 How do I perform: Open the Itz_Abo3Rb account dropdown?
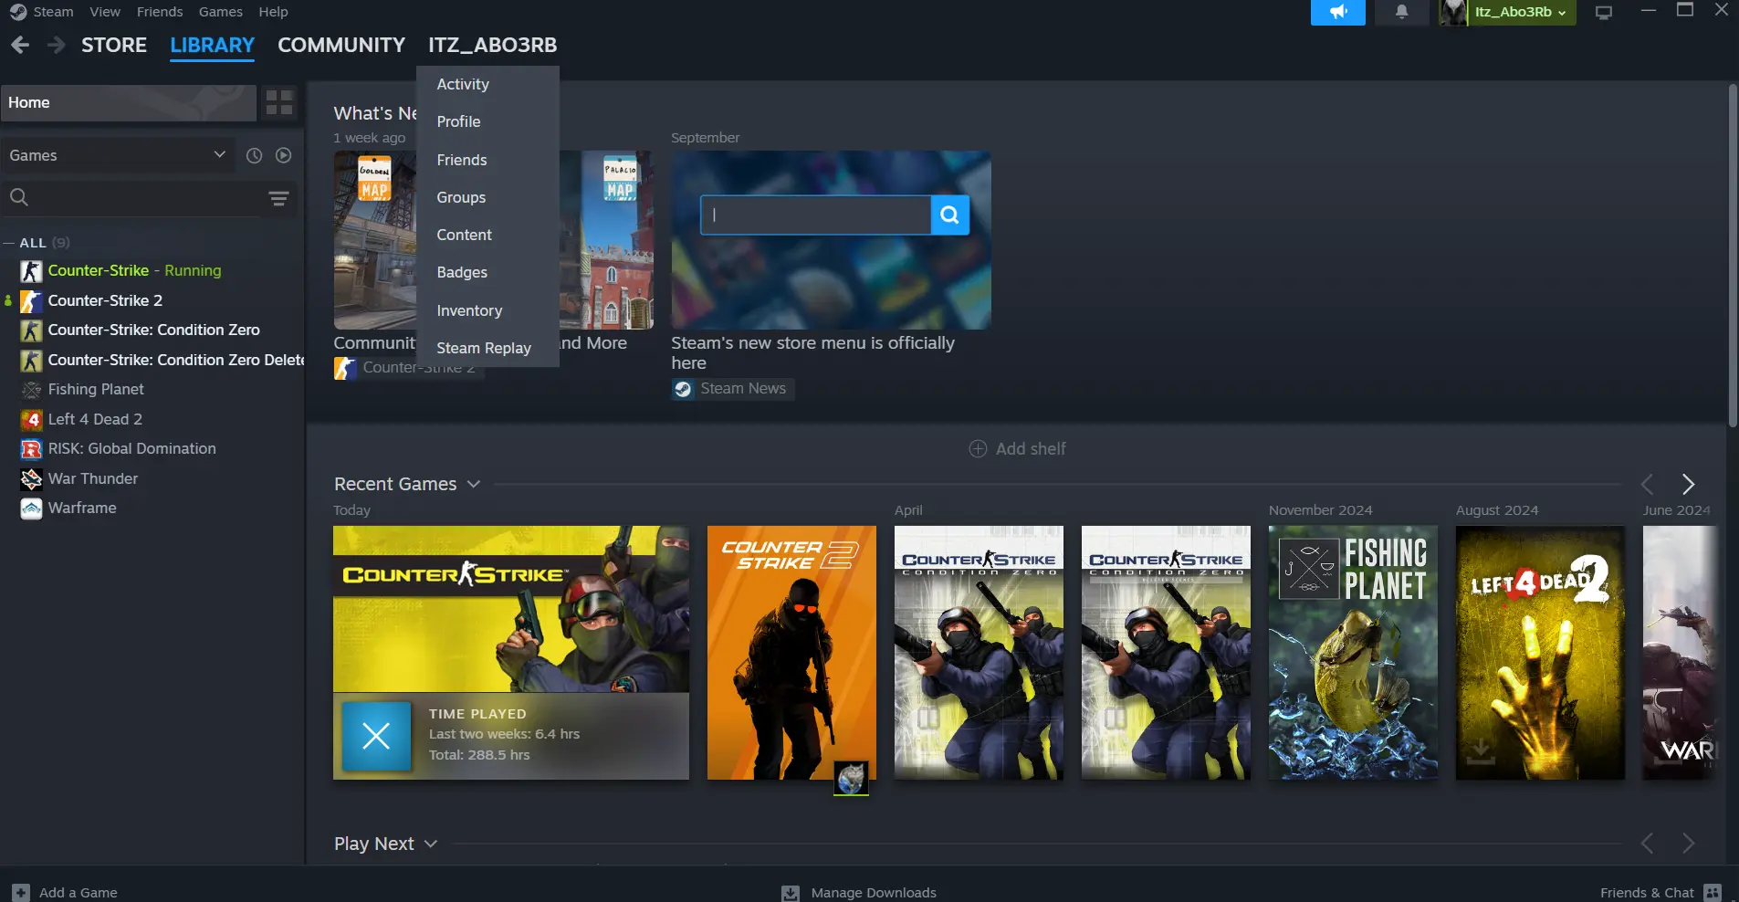(x=1520, y=12)
